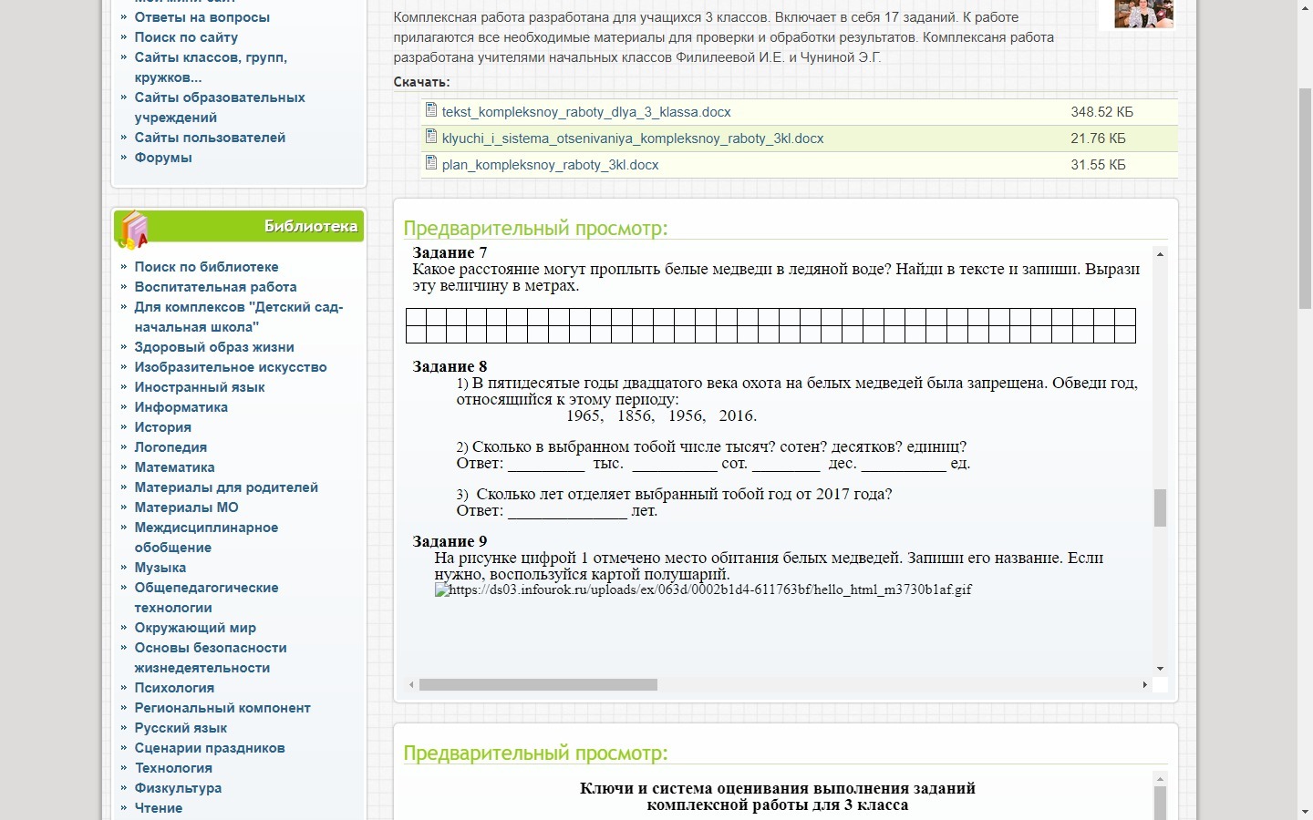Click the document icon beside tekst_kompleksnoy_raboty_dlya_3_klassa.docx
Image resolution: width=1313 pixels, height=820 pixels.
point(431,110)
